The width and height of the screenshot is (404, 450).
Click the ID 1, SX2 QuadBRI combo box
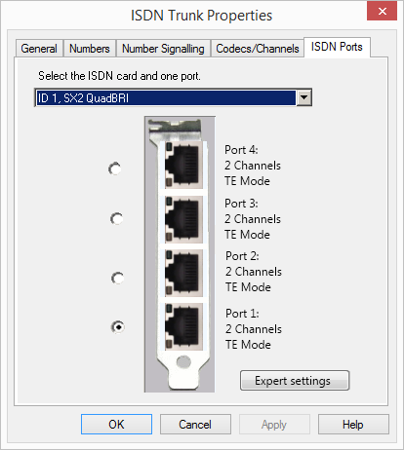[173, 97]
